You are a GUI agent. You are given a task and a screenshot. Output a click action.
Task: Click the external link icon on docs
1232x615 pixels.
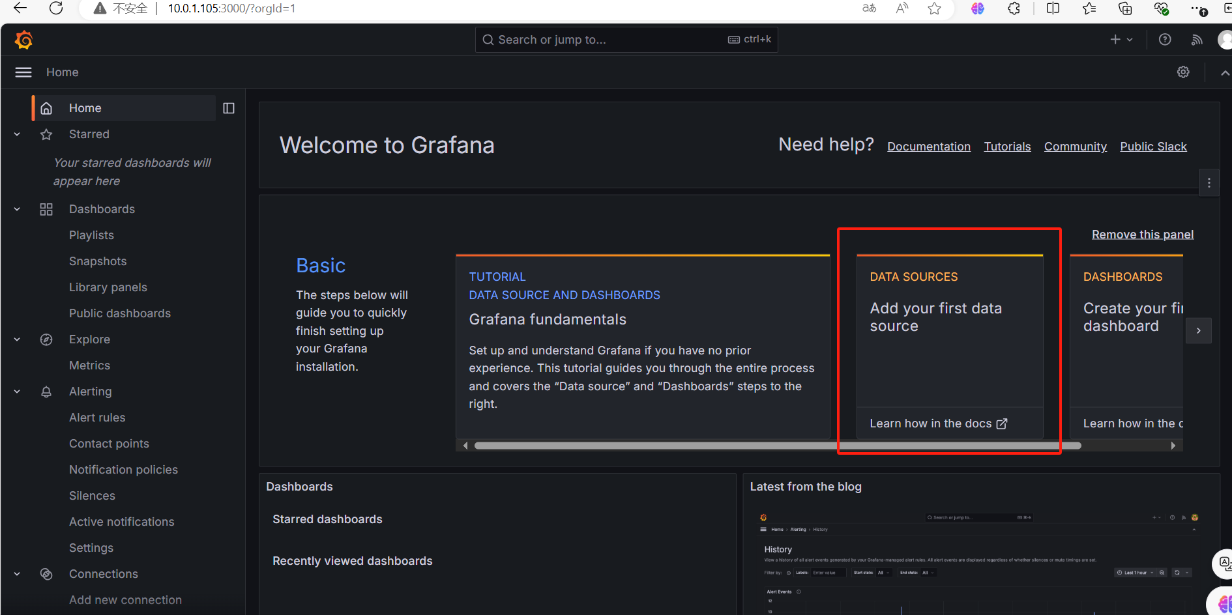point(1002,423)
